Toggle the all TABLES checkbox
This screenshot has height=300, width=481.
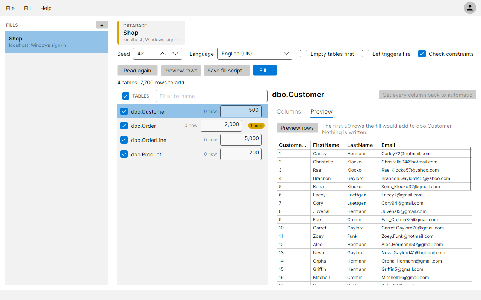[126, 96]
